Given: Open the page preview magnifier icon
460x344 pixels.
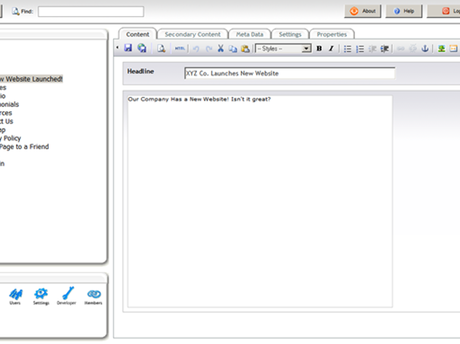Looking at the screenshot, I should click(x=161, y=48).
